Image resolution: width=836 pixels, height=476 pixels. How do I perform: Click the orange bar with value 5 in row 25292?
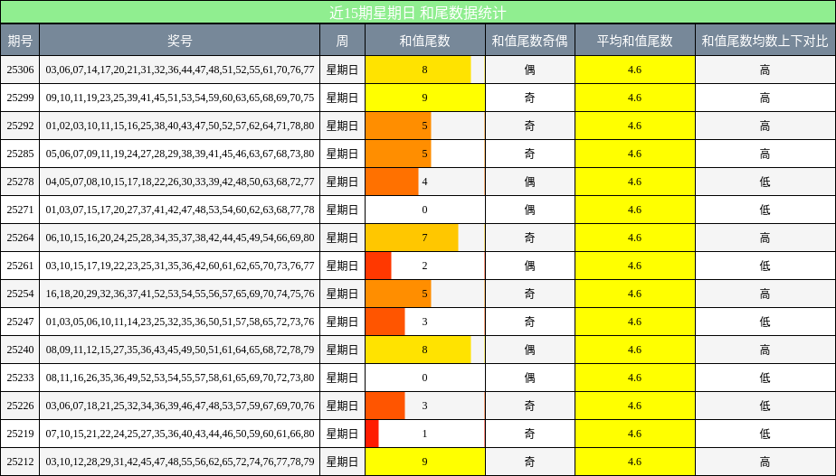pos(398,126)
